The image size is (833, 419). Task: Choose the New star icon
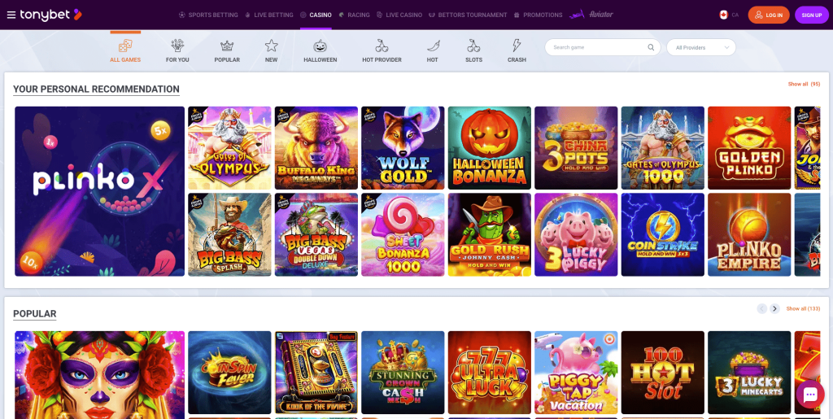click(272, 46)
